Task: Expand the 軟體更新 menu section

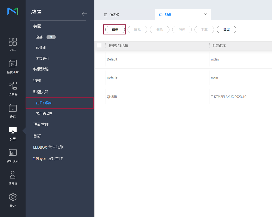Action: tap(41, 92)
